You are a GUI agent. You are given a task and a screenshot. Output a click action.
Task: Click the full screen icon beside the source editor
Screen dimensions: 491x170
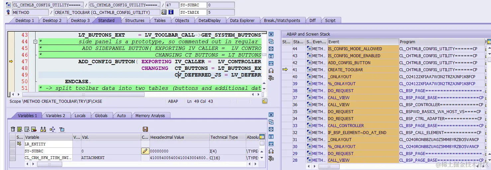[271, 49]
